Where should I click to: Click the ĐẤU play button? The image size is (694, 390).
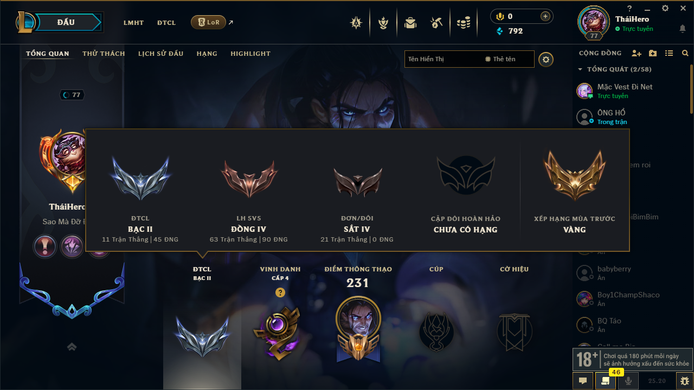coord(66,22)
